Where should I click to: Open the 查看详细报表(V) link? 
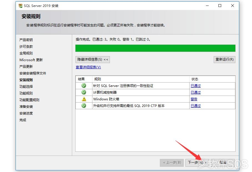click(x=88, y=67)
